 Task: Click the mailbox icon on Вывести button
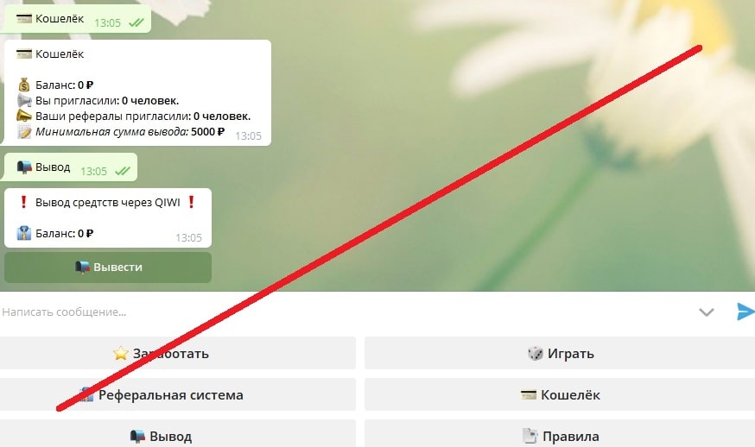click(82, 267)
